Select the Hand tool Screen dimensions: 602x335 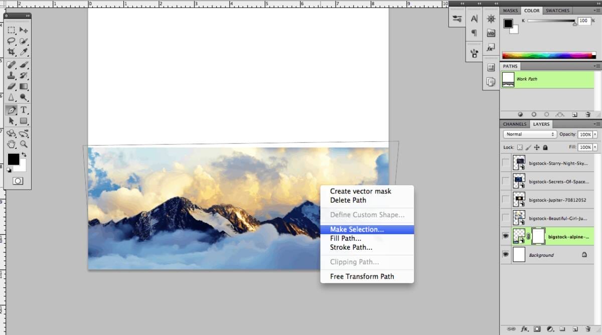tap(11, 145)
